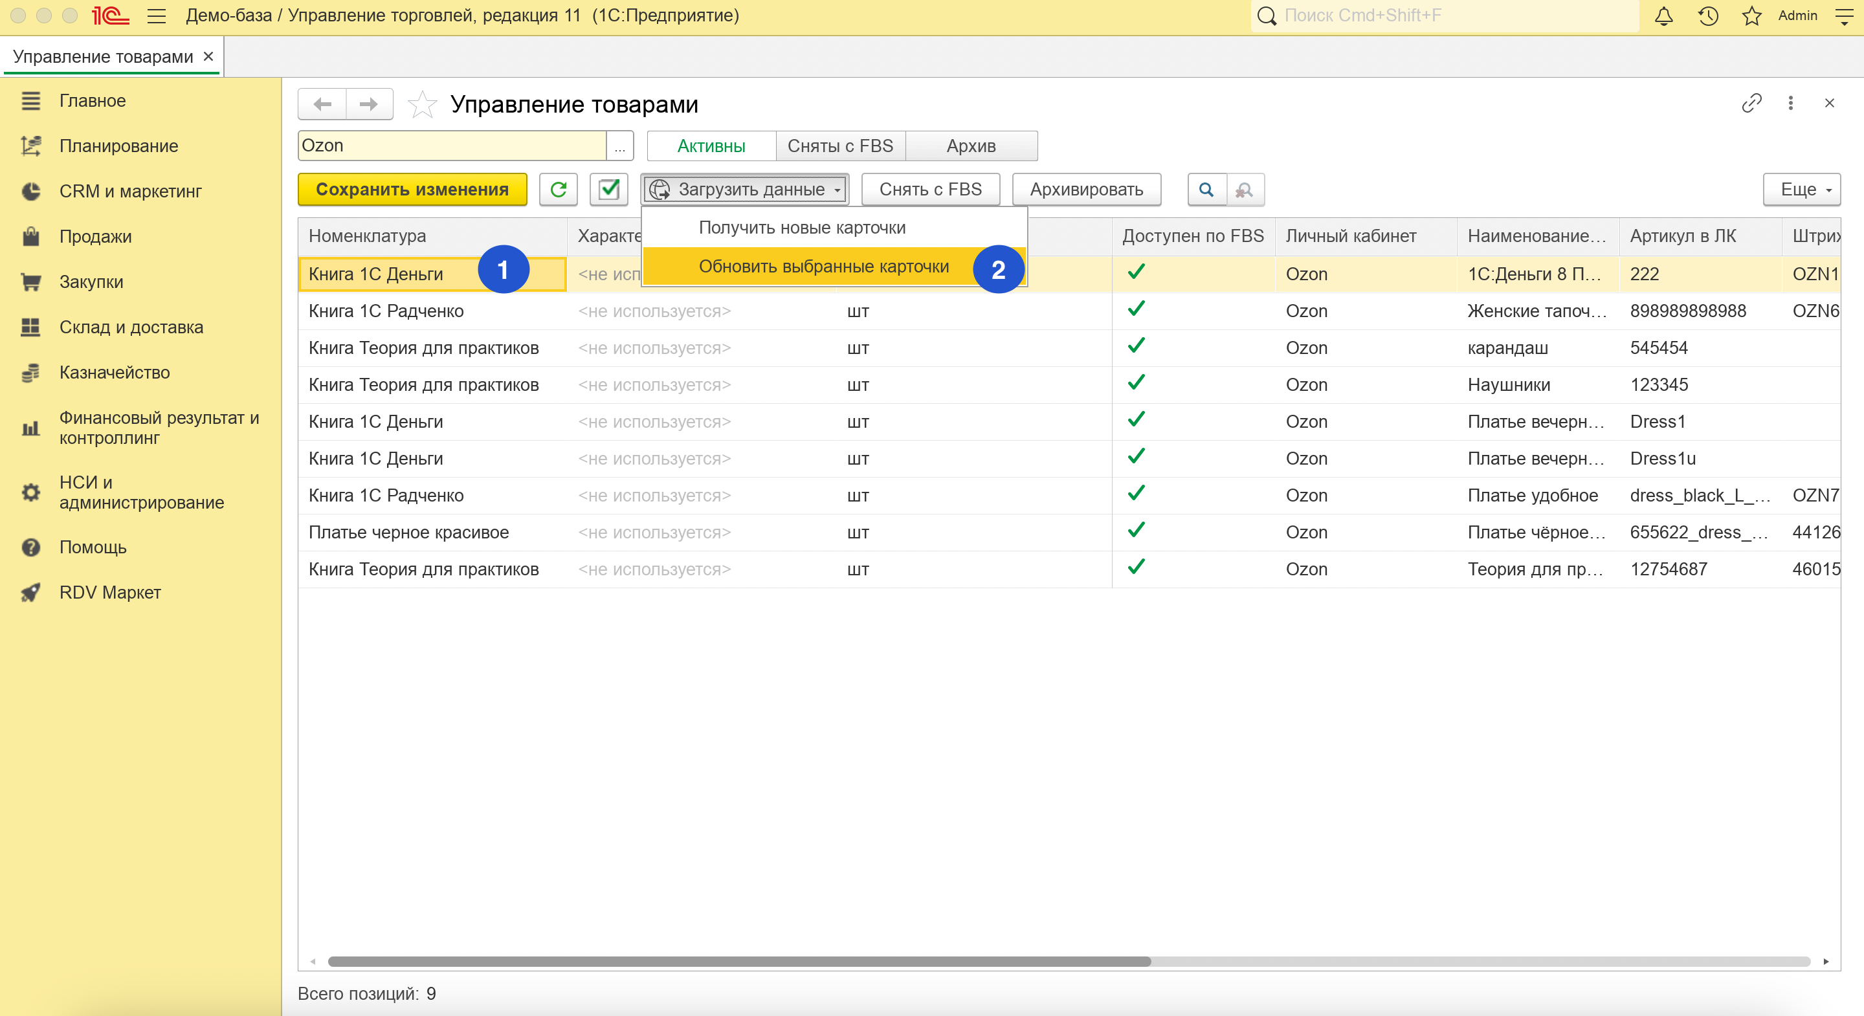Switch to the Архив tab

970,146
